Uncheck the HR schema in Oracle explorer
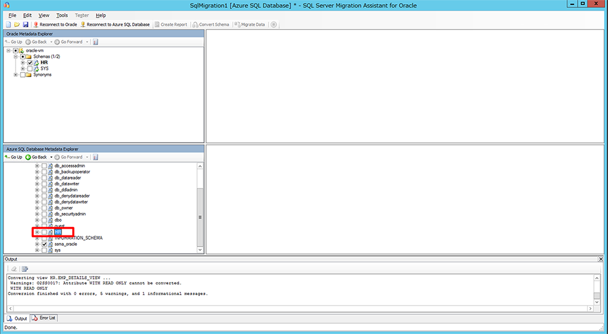The height and width of the screenshot is (334, 608). point(30,62)
